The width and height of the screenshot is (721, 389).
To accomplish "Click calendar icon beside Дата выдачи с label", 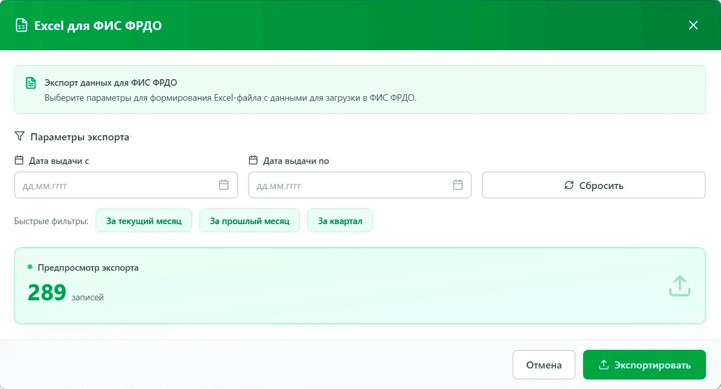I will 19,160.
